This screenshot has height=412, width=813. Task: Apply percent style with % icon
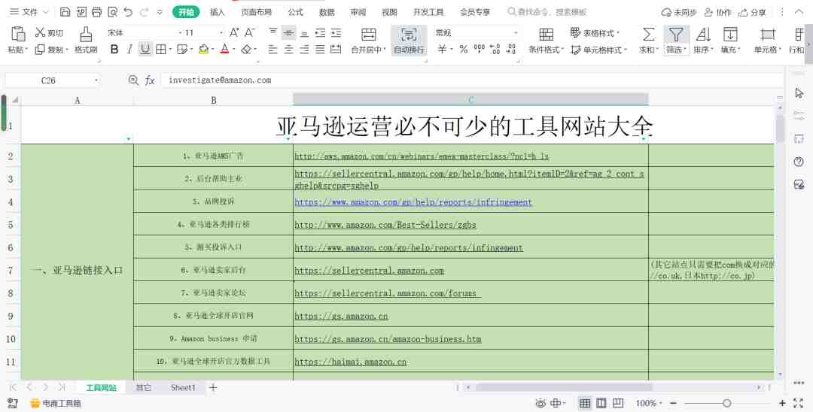coord(464,49)
